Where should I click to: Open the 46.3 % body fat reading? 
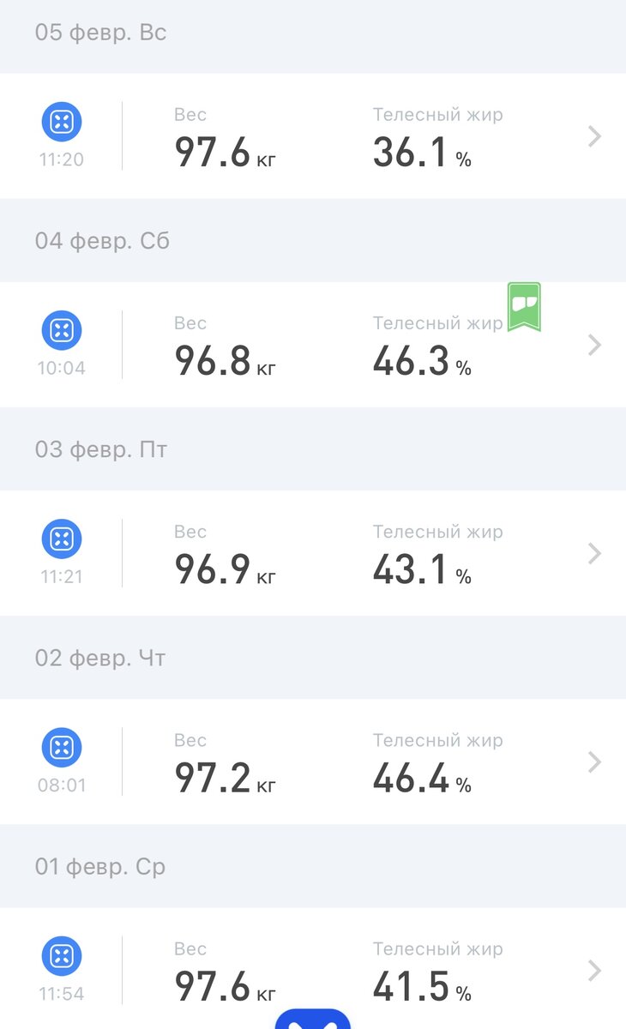tap(422, 362)
